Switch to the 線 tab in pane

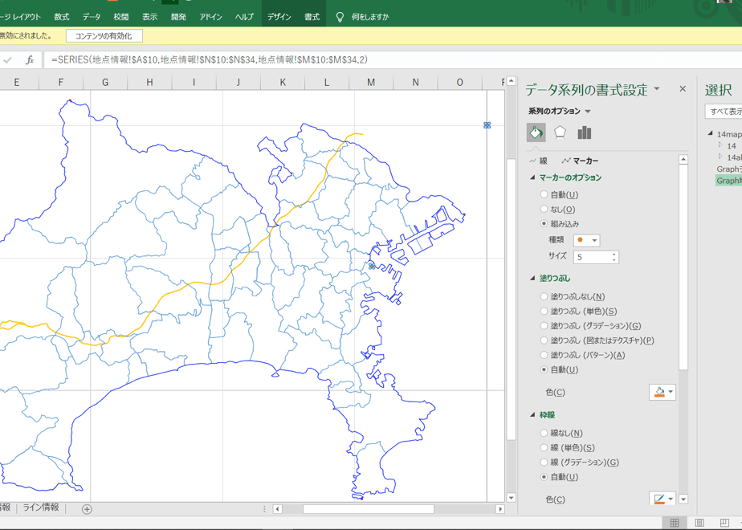coord(539,161)
